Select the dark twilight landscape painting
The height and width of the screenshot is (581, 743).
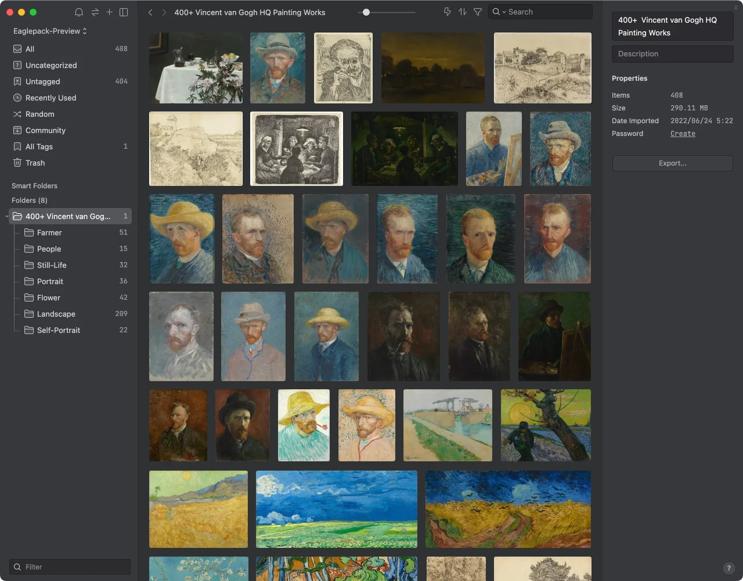tap(433, 68)
